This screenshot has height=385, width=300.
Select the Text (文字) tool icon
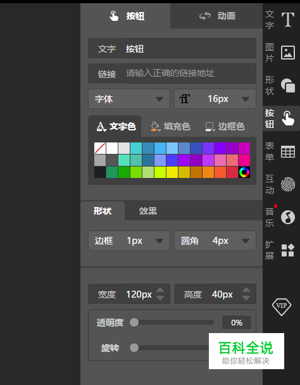click(x=287, y=20)
